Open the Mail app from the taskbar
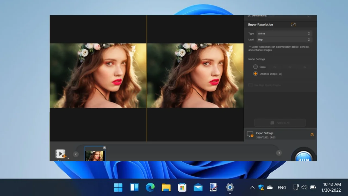Screen dimensions: 348x196 click(x=198, y=187)
